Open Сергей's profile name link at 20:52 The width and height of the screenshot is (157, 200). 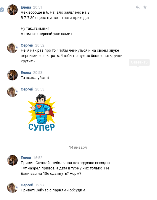click(x=27, y=45)
